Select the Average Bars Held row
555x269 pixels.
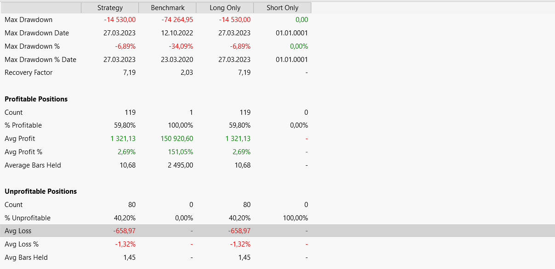coord(33,165)
